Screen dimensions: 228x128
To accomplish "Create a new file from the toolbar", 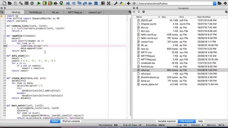I will [4, 3].
